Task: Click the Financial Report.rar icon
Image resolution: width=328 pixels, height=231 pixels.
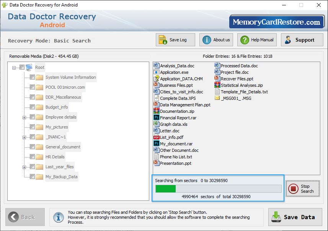Action: 156,117
